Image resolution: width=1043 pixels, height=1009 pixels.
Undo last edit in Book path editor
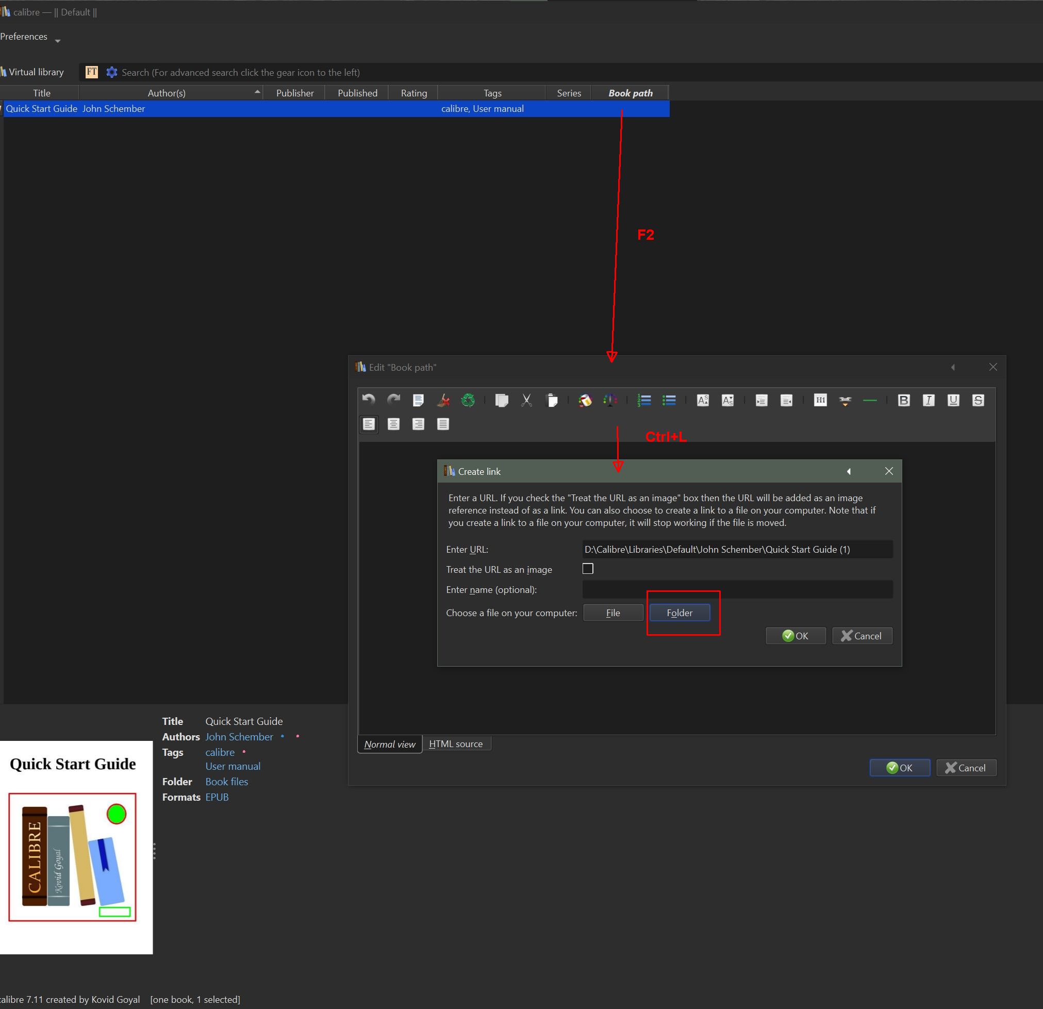(x=368, y=400)
